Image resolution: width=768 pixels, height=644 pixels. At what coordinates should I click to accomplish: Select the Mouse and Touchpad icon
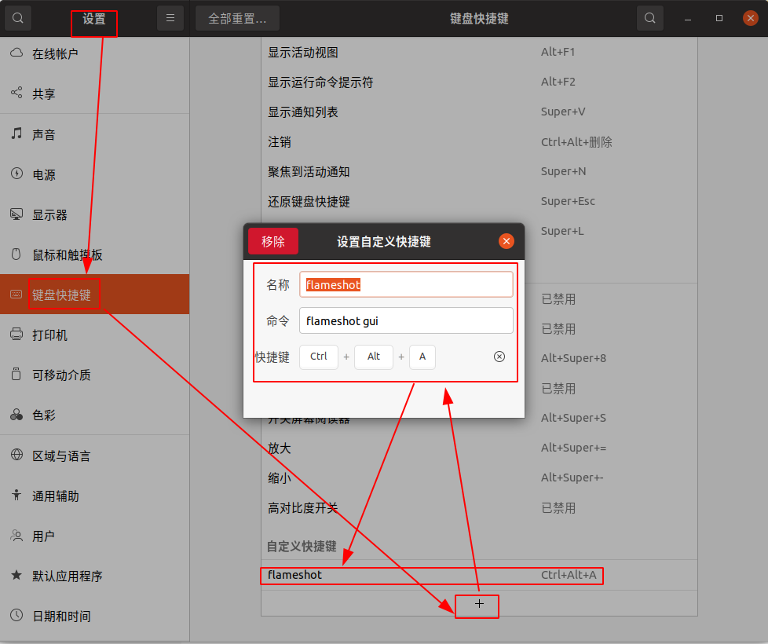coord(16,254)
